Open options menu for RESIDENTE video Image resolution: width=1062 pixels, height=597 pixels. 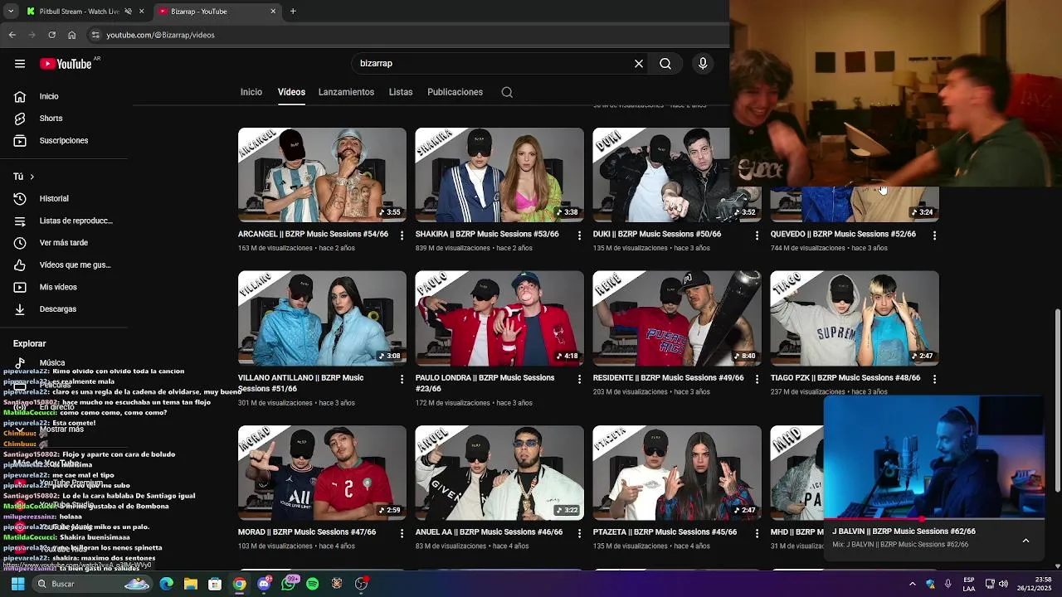[x=757, y=379]
